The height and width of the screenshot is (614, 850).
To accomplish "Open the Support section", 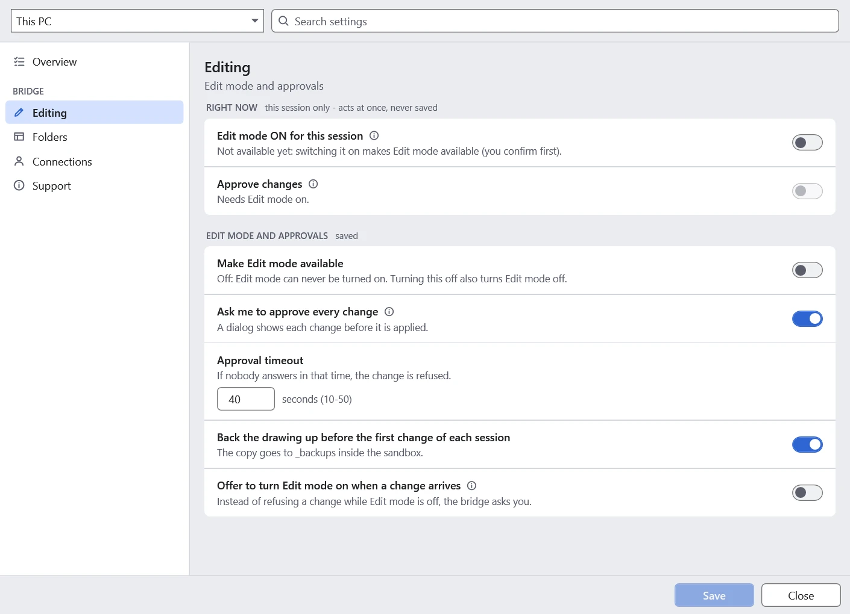I will 95,185.
